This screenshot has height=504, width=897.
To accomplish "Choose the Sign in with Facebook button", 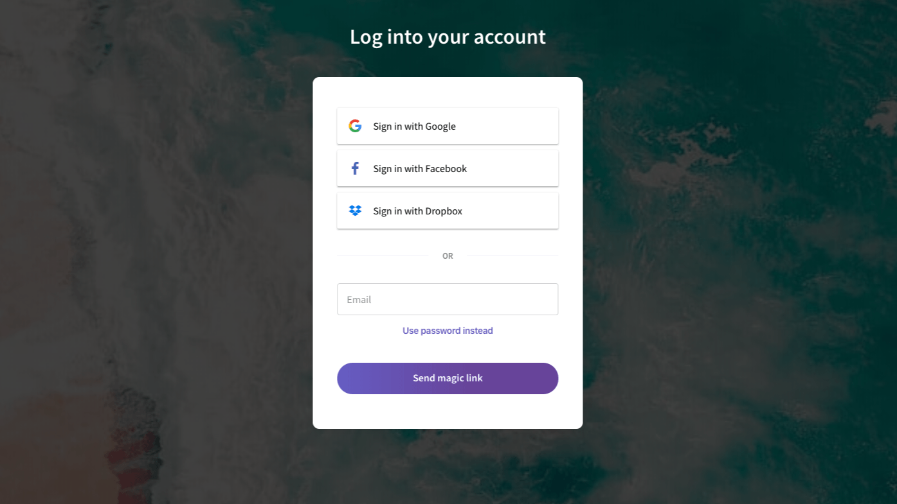I will click(x=448, y=168).
